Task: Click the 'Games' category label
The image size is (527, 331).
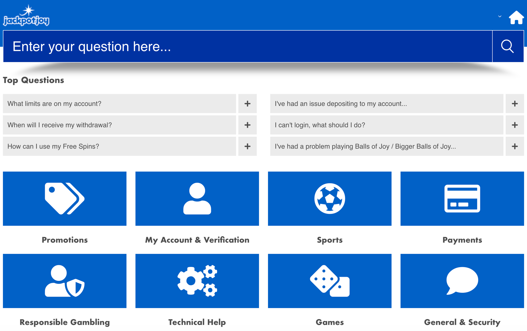Action: click(330, 322)
